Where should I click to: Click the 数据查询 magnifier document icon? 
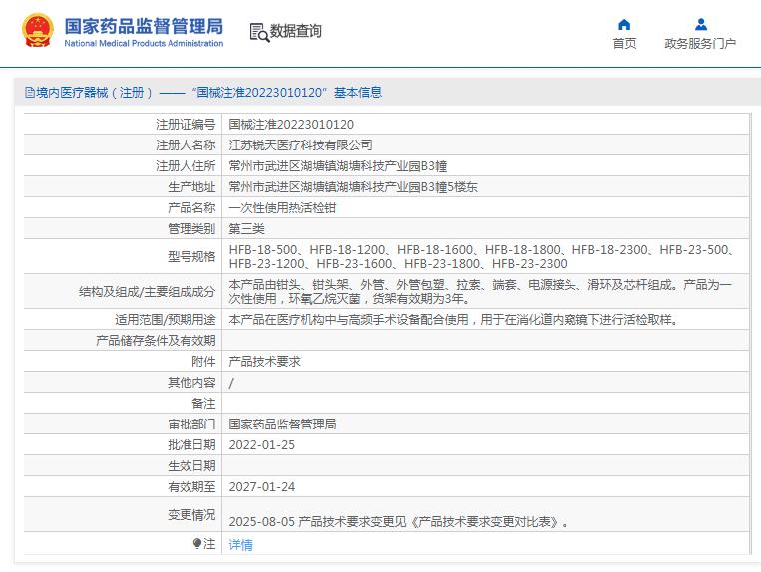pos(258,31)
